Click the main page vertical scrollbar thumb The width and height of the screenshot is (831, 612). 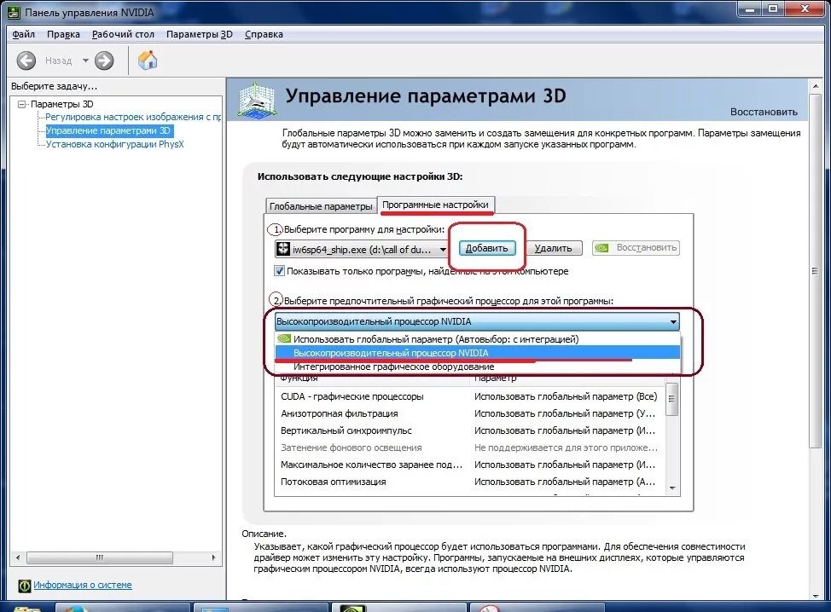815,271
